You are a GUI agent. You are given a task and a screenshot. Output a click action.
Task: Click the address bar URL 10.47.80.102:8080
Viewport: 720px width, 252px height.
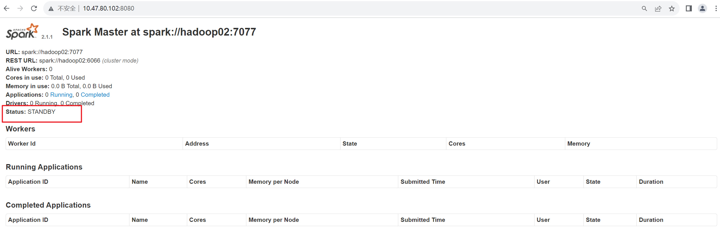108,9
